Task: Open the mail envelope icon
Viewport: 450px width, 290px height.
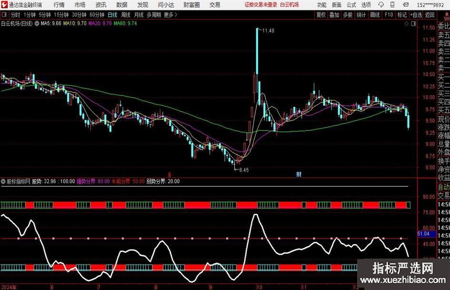Action: [x=406, y=5]
